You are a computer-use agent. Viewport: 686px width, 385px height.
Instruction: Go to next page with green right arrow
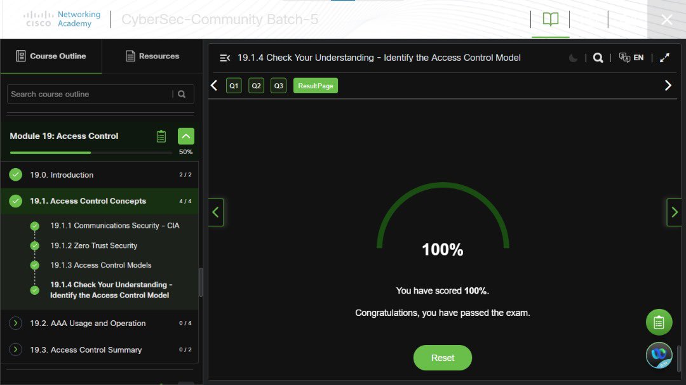point(674,212)
